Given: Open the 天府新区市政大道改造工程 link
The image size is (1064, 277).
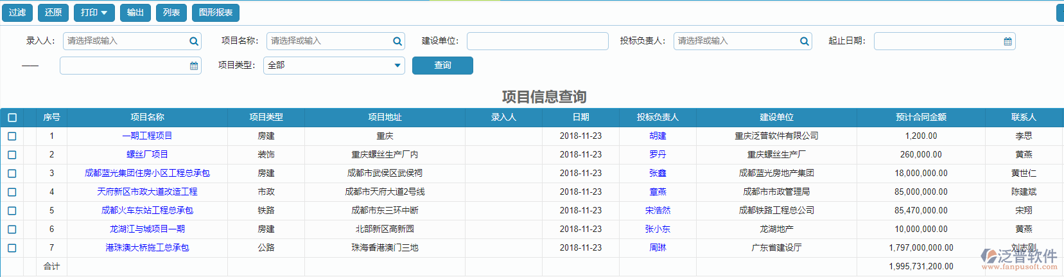Looking at the screenshot, I should point(147,192).
